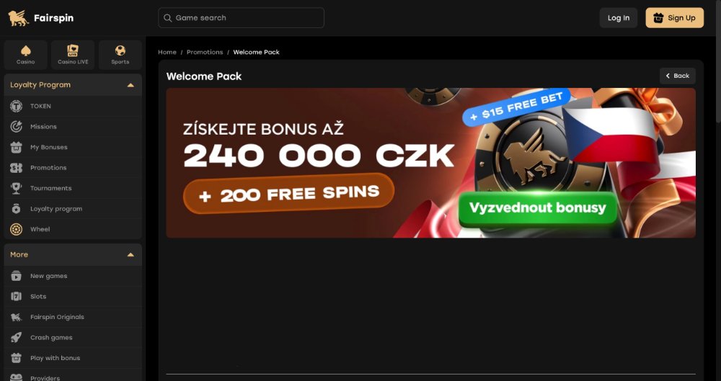Click the Fairspin logo

click(x=40, y=18)
